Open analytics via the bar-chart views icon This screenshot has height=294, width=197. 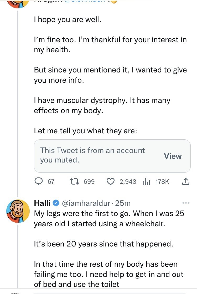click(146, 181)
